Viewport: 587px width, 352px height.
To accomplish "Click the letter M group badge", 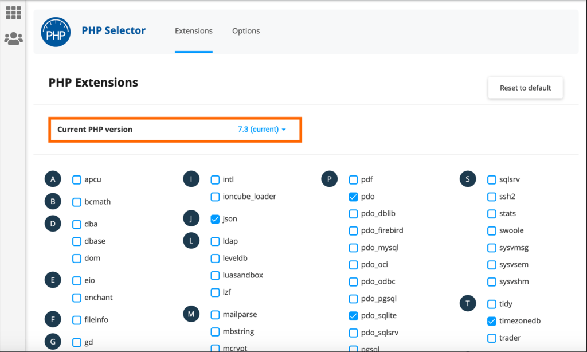I will pyautogui.click(x=191, y=314).
